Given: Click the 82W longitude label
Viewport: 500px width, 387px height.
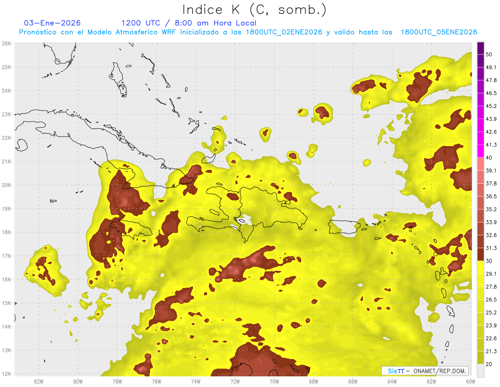Looking at the screenshot, I should (x=38, y=381).
